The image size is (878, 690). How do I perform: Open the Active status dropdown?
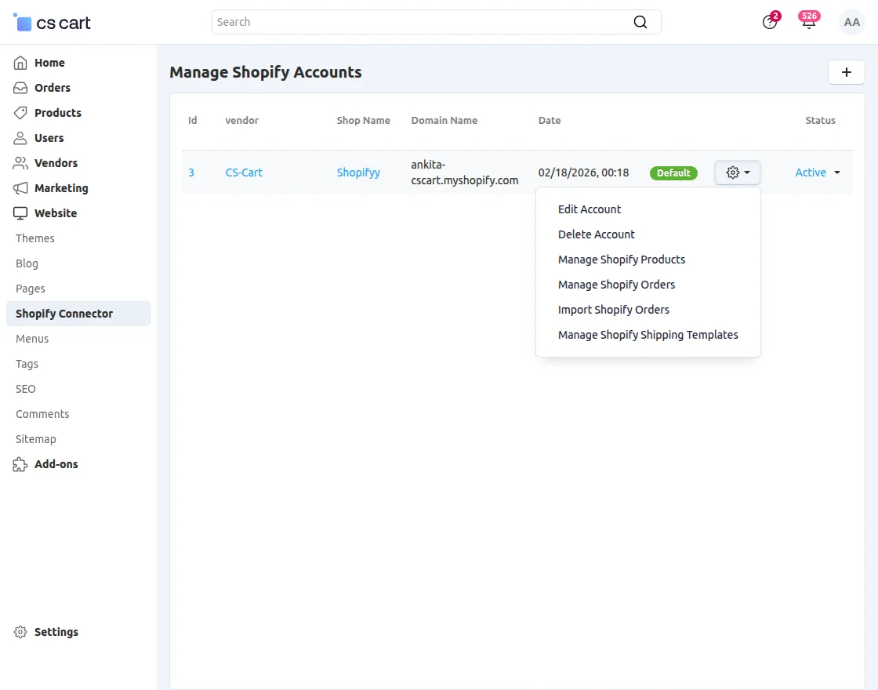tap(818, 172)
